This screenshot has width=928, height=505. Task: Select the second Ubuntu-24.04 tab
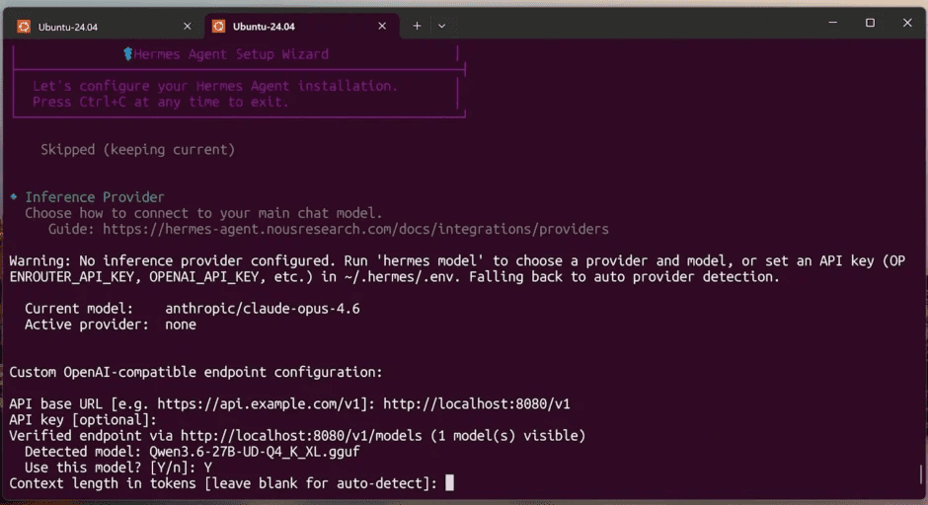(x=301, y=27)
